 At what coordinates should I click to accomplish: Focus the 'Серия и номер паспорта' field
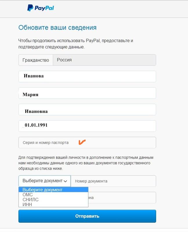point(87,143)
